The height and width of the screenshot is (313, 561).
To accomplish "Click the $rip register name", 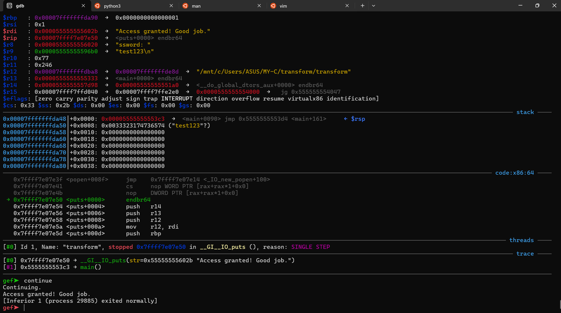I will (10, 38).
